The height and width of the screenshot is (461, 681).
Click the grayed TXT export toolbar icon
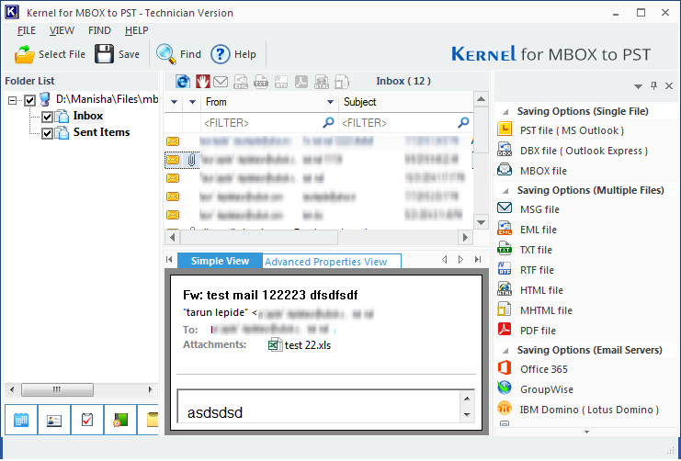261,82
